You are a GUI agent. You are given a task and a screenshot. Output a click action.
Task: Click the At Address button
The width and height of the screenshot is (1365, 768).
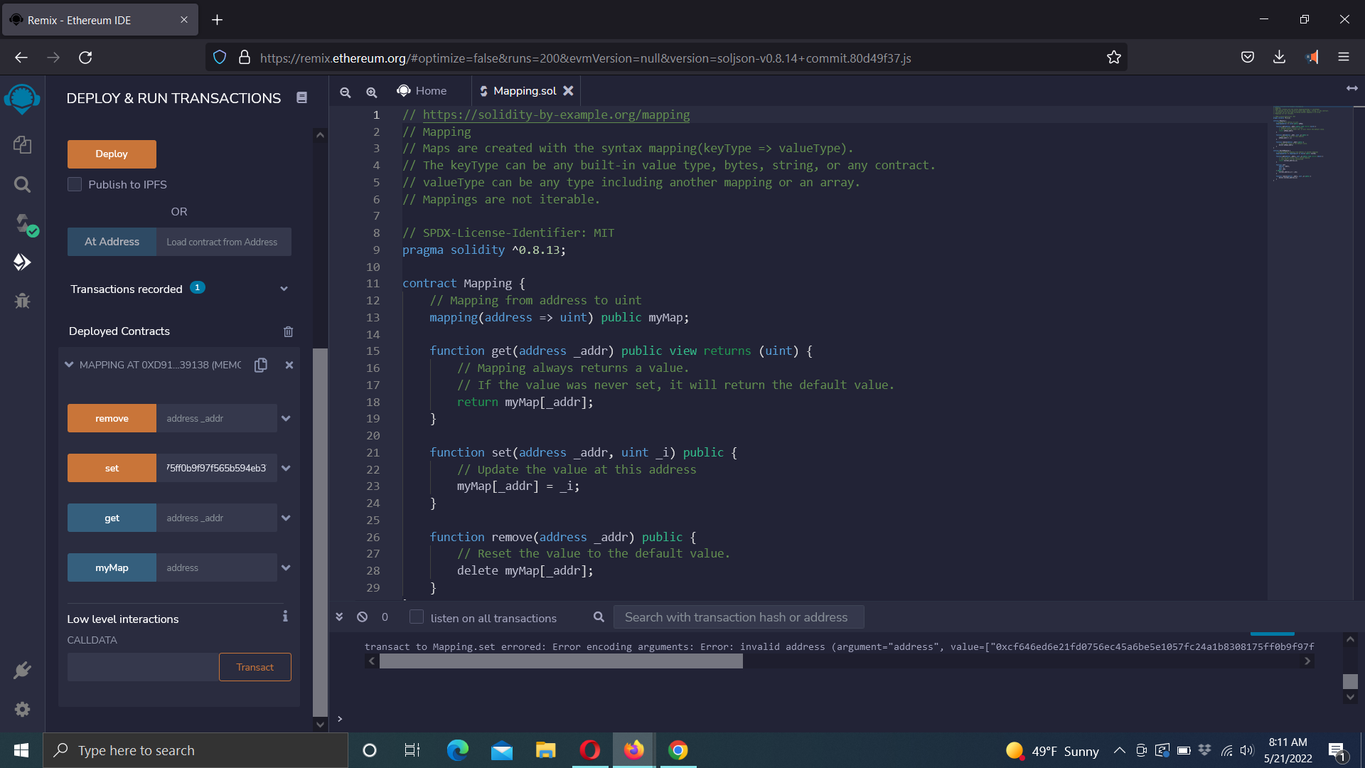coord(112,242)
